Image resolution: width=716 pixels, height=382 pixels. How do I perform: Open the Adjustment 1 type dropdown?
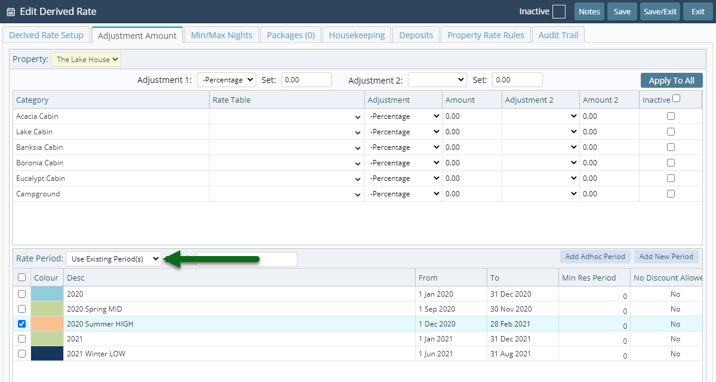click(226, 80)
